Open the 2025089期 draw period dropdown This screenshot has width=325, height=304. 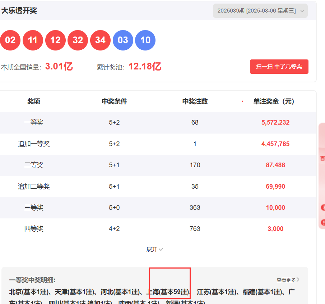click(260, 11)
